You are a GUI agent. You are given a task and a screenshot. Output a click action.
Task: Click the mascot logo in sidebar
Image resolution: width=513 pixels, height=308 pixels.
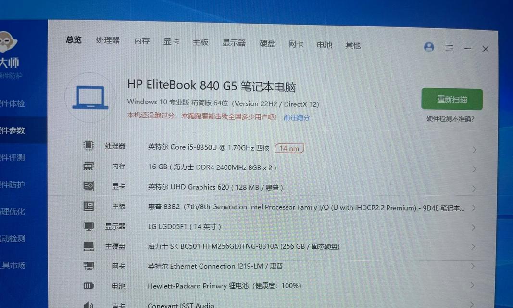pyautogui.click(x=7, y=42)
